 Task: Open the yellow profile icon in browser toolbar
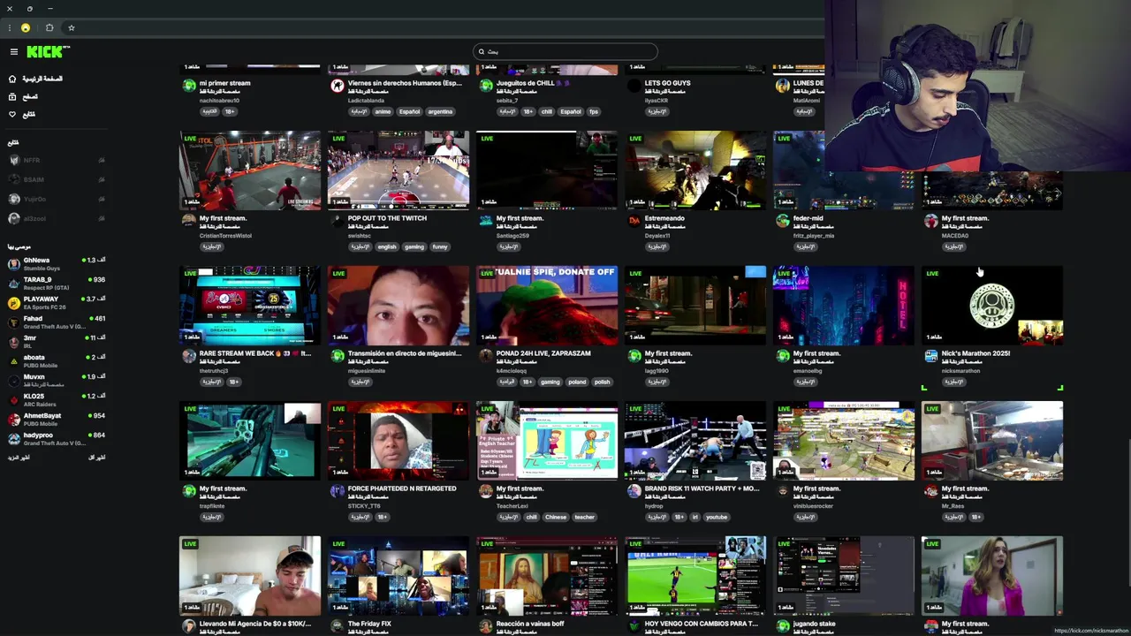pyautogui.click(x=26, y=28)
